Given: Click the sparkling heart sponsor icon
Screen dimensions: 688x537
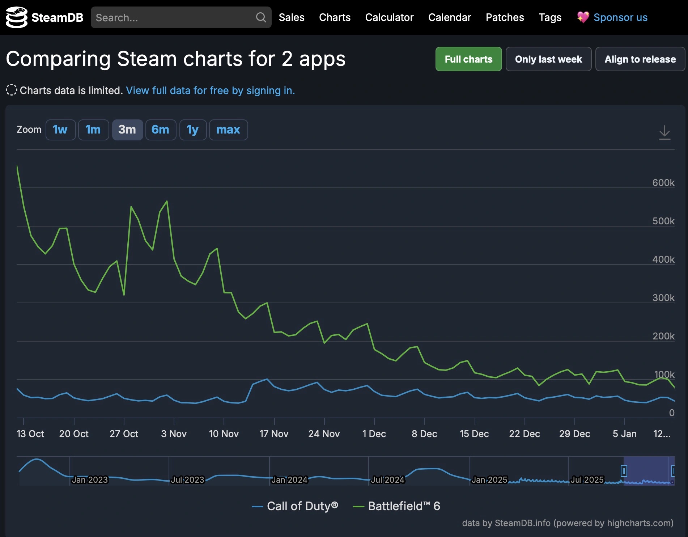Looking at the screenshot, I should click(583, 17).
